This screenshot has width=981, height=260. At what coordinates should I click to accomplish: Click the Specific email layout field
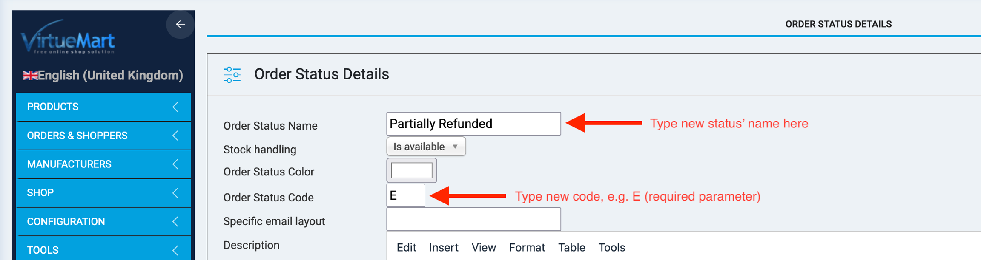[473, 219]
